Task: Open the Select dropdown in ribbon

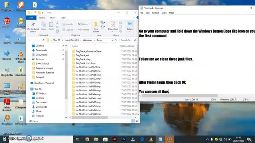Action: pos(129,26)
